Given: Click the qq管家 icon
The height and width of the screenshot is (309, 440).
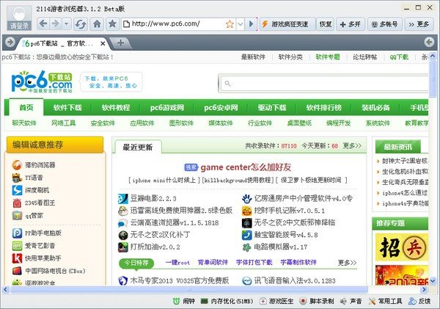Looking at the screenshot, I should (x=17, y=216).
